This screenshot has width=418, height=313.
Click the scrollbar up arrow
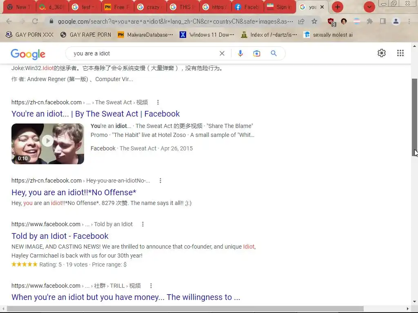point(414,46)
